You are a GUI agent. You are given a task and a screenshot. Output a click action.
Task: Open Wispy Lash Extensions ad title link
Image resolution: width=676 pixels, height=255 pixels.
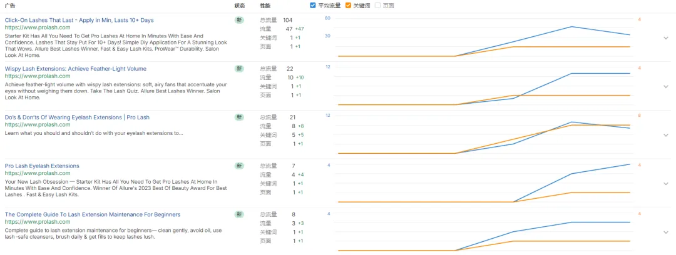pos(75,69)
